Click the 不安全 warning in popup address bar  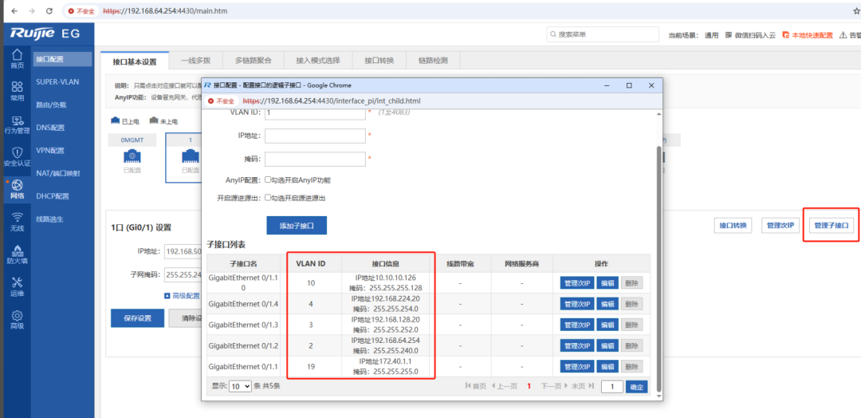click(x=221, y=101)
